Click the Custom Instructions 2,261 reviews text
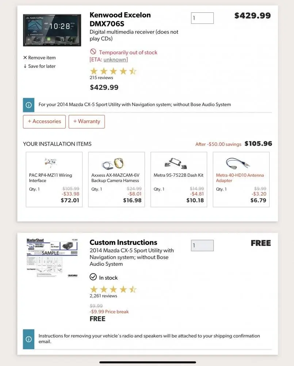This screenshot has width=294, height=366. pyautogui.click(x=103, y=296)
